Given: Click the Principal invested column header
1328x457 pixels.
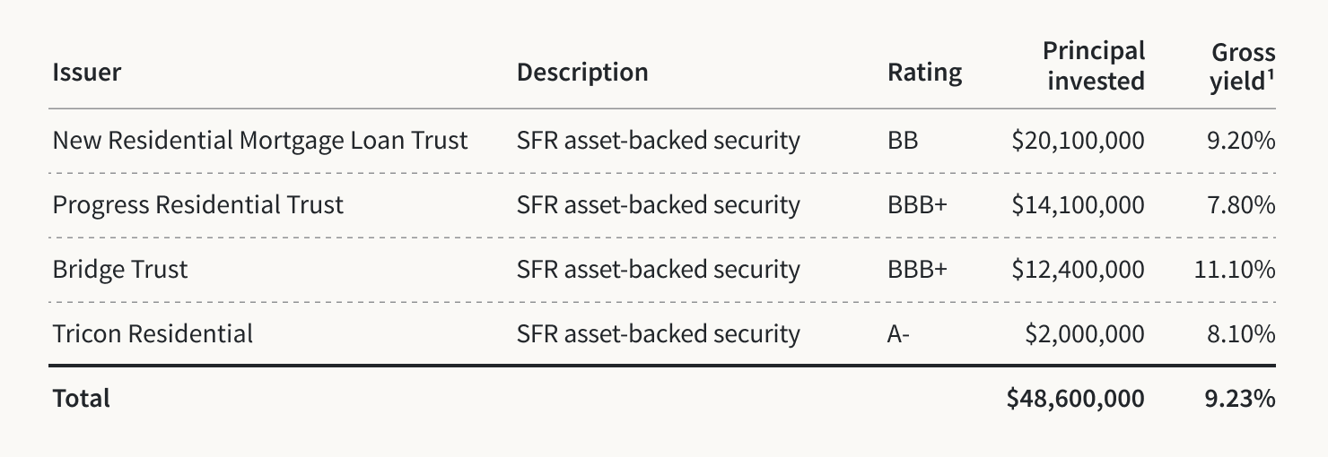Looking at the screenshot, I should [x=1096, y=65].
